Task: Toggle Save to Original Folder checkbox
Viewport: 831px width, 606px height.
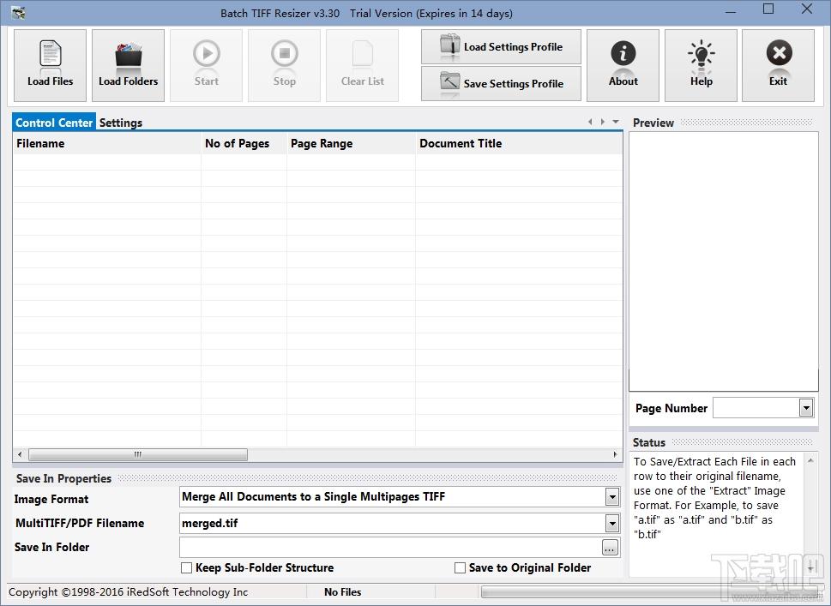Action: [x=460, y=568]
